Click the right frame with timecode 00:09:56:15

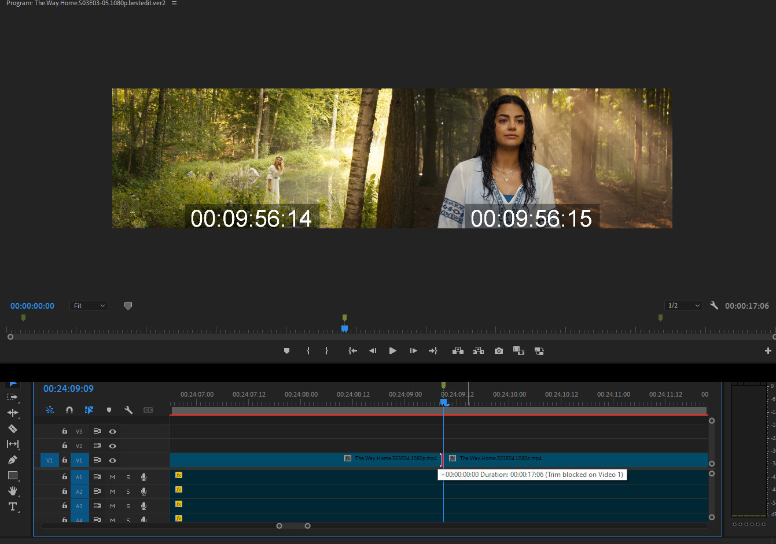[x=532, y=158]
